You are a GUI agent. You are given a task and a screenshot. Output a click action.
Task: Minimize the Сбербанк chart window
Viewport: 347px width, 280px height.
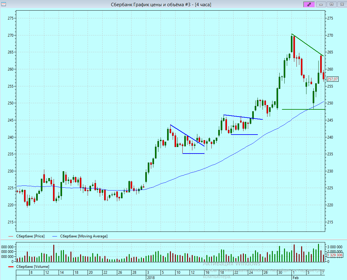click(321, 4)
